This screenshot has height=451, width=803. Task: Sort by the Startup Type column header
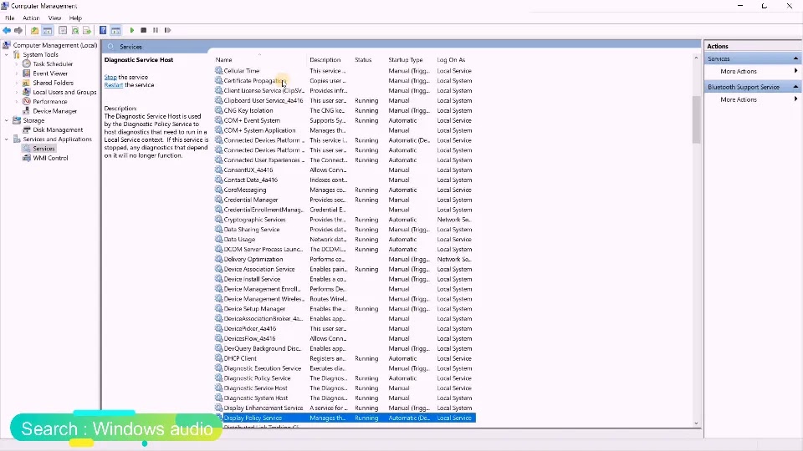pos(410,60)
